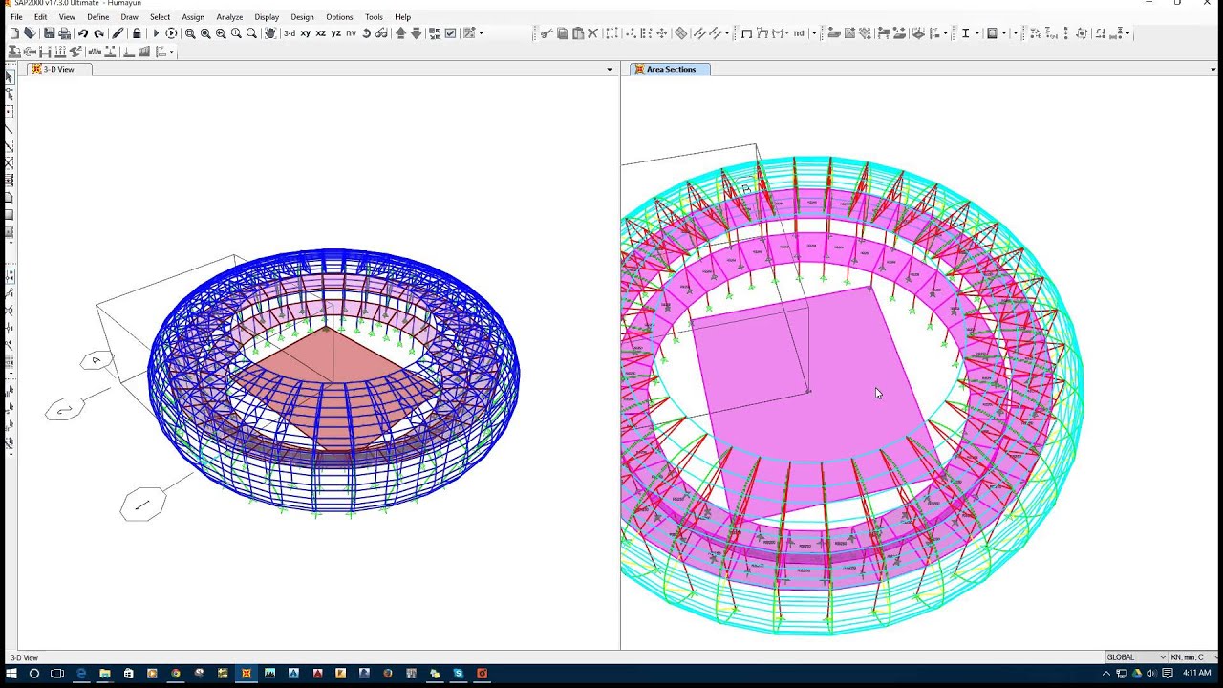Save the model with the floppy disk icon

coord(49,33)
